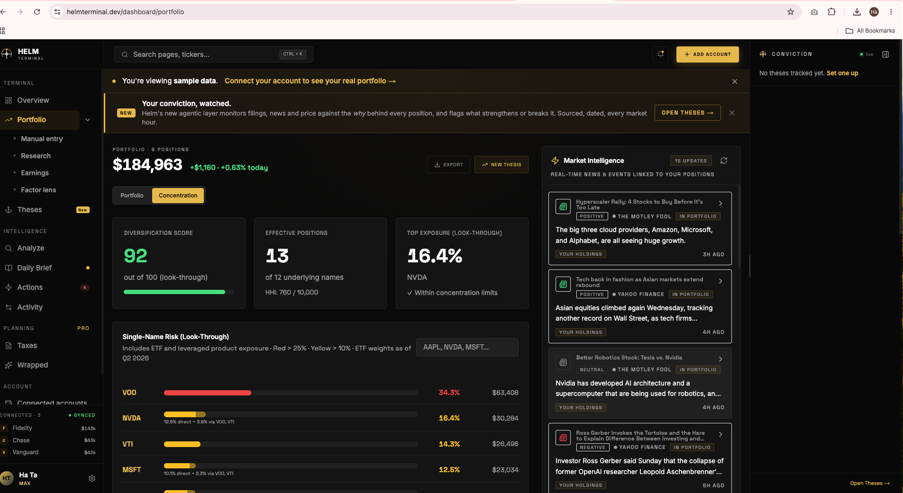
Task: Expand the Tech back in fashion card chevron
Action: [721, 281]
